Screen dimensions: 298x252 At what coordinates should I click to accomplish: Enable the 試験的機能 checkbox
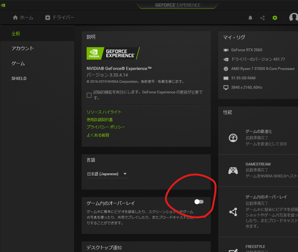coord(89,95)
